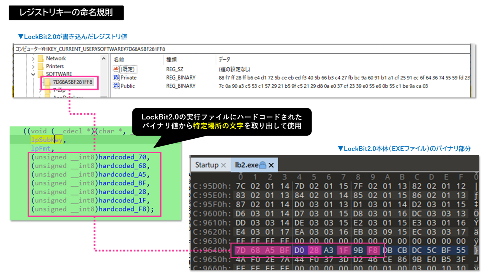Click the lock icon on lb2.exe tab
Viewport: 484px width, 275px height.
coord(263,165)
